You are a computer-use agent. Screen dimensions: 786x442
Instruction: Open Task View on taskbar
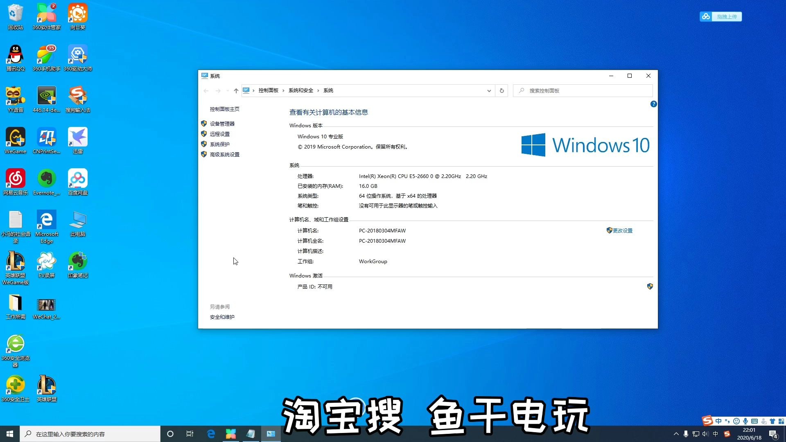tap(190, 434)
